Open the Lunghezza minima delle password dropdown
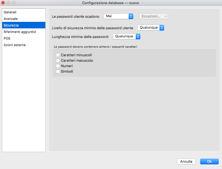Image resolution: width=222 pixels, height=169 pixels. click(126, 36)
